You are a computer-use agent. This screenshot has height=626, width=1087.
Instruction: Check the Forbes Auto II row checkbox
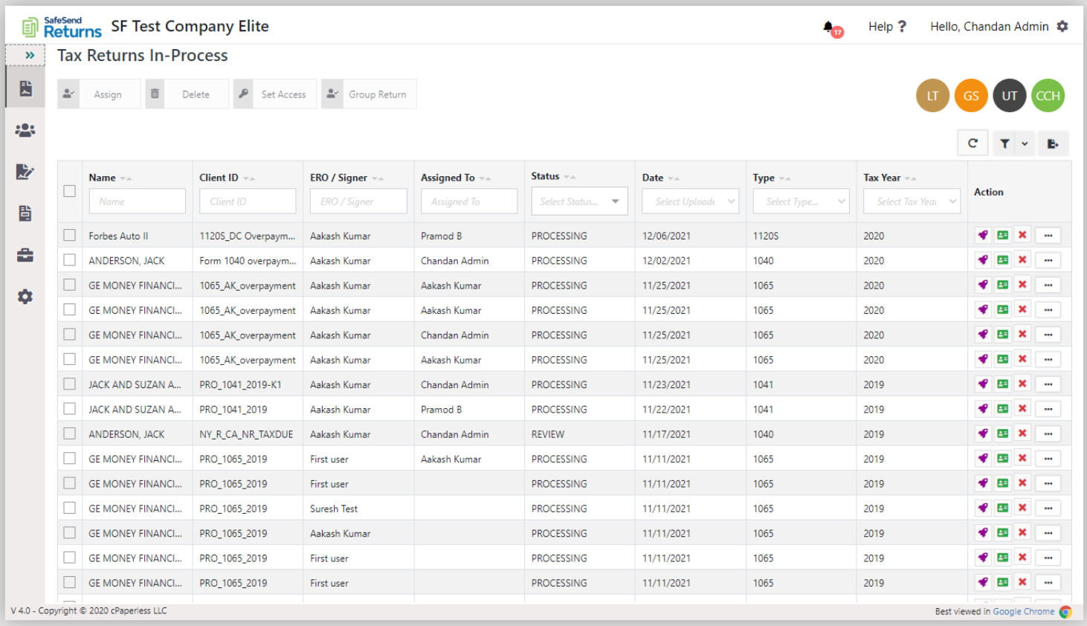[70, 236]
